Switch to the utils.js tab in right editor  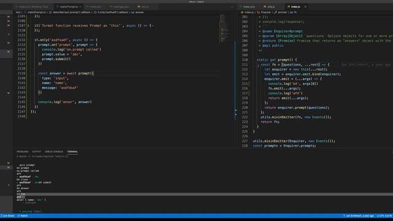click(x=271, y=7)
